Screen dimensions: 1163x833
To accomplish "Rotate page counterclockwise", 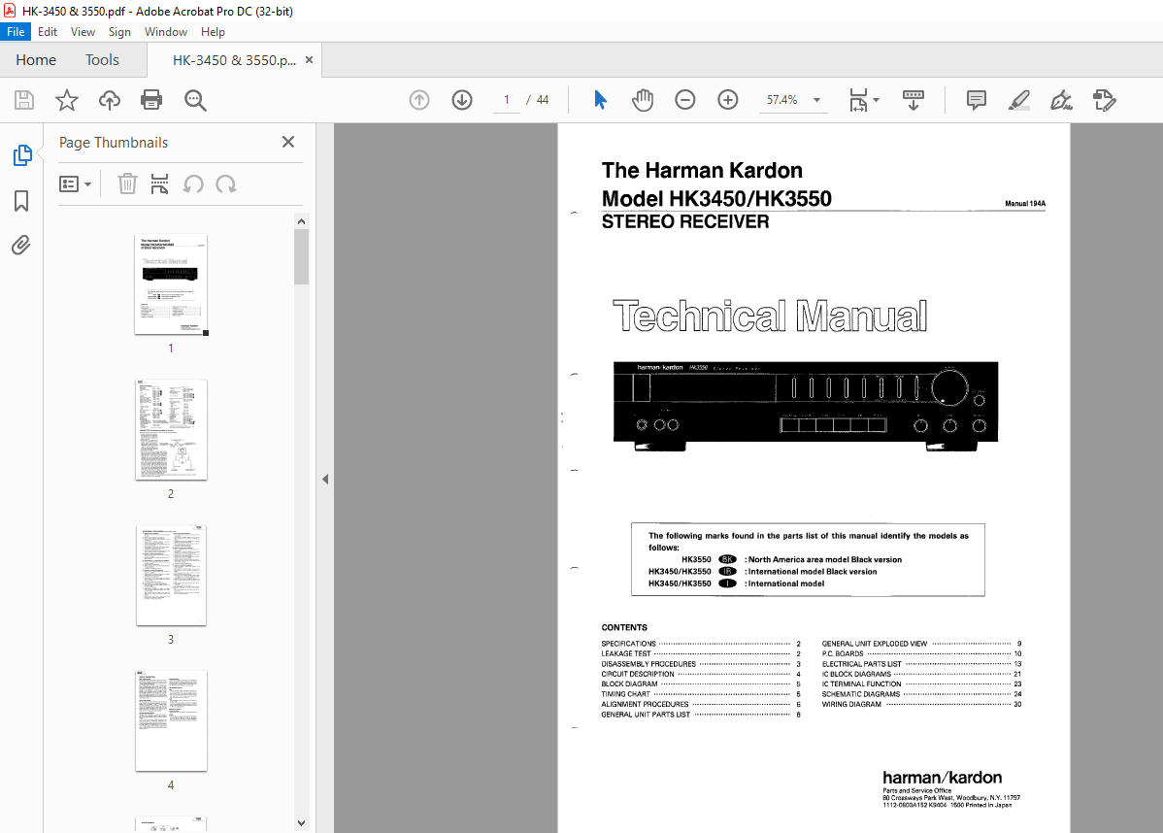I will 193,183.
